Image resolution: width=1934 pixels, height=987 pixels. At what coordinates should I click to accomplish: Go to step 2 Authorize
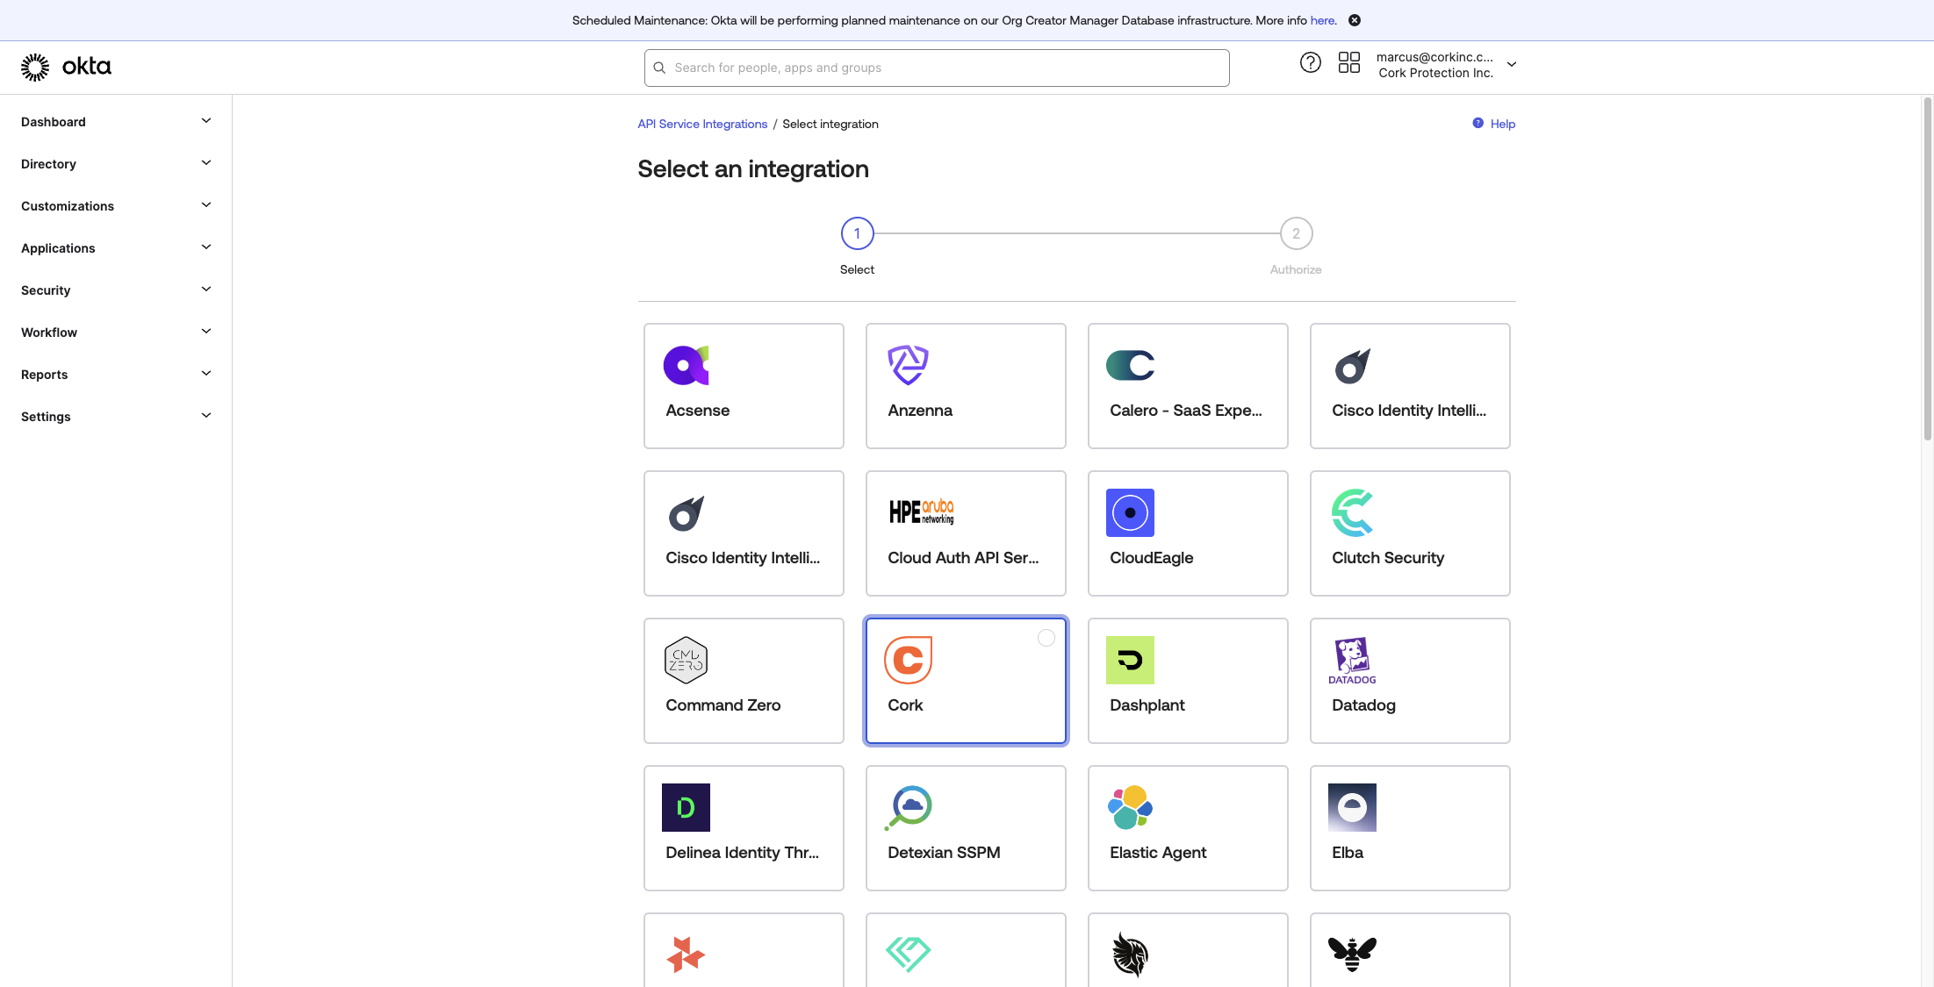[1296, 233]
